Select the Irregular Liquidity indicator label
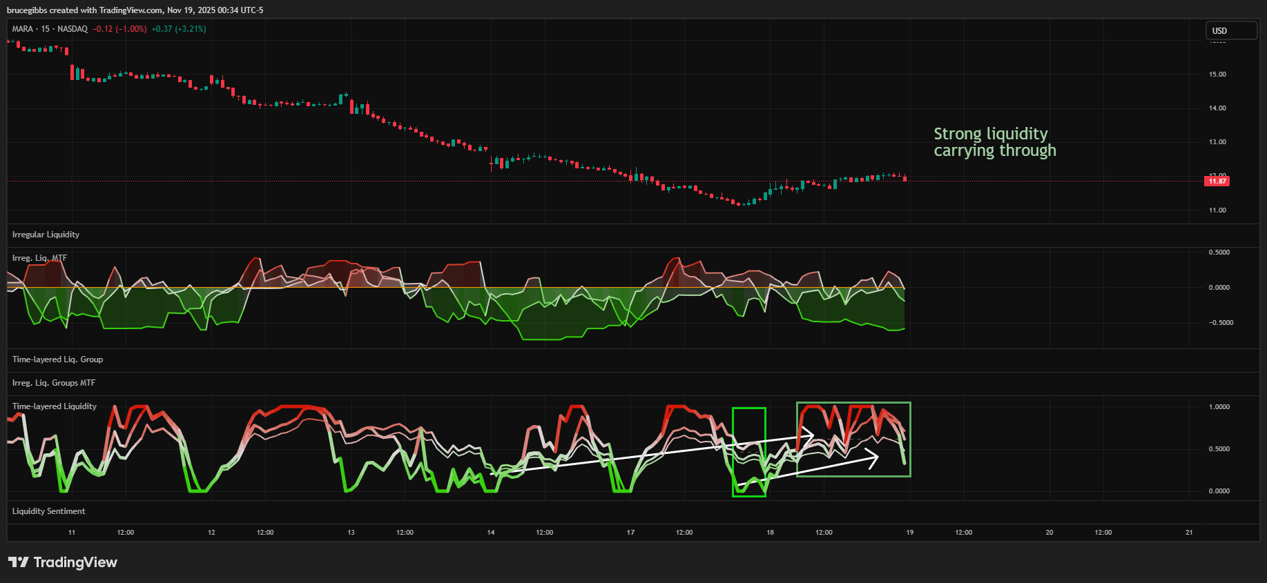 coord(46,235)
